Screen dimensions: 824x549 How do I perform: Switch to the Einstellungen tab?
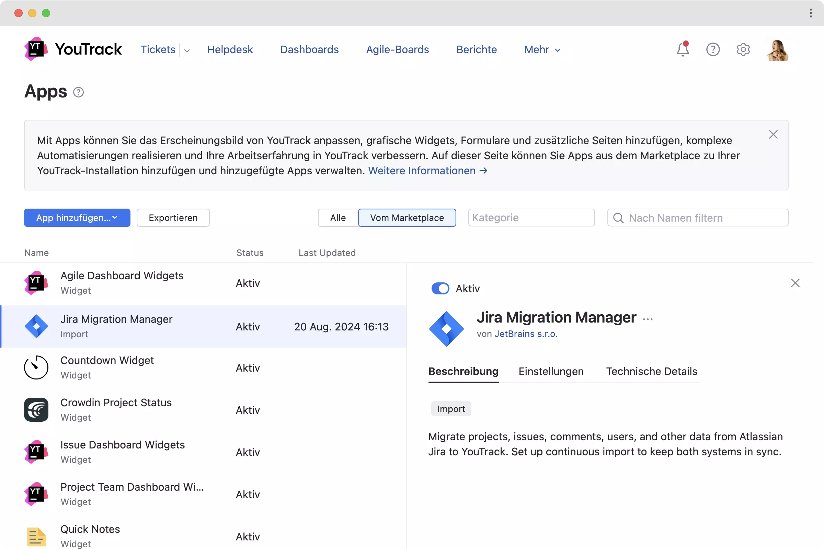click(551, 371)
